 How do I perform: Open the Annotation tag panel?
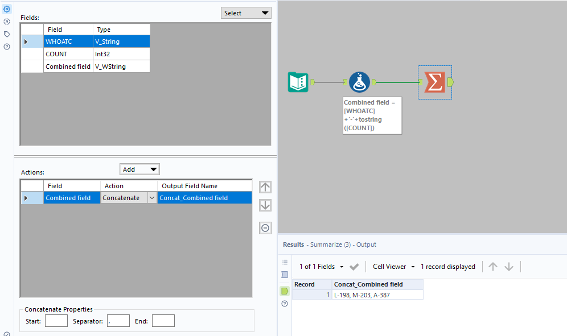[7, 34]
